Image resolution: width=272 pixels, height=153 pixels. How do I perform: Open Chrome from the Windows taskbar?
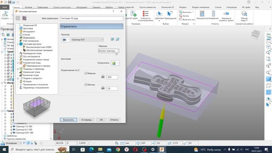coord(118,149)
